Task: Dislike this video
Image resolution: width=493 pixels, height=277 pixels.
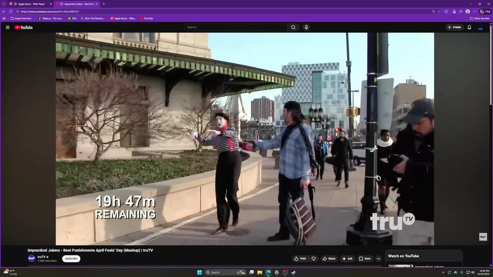Action: [314, 259]
